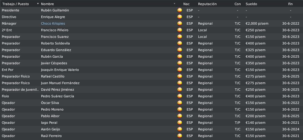
Task: Sort by Trabajo / Puesto arrow
Action: [38, 4]
